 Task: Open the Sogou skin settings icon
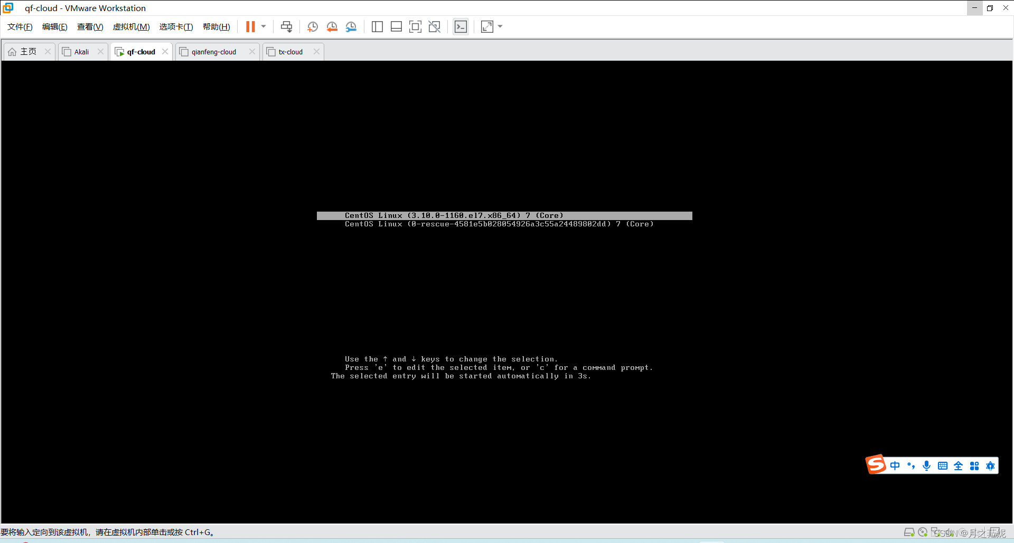tap(990, 466)
